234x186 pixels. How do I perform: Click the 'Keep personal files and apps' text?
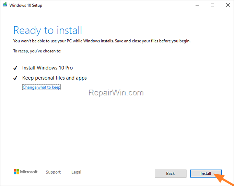coord(55,78)
